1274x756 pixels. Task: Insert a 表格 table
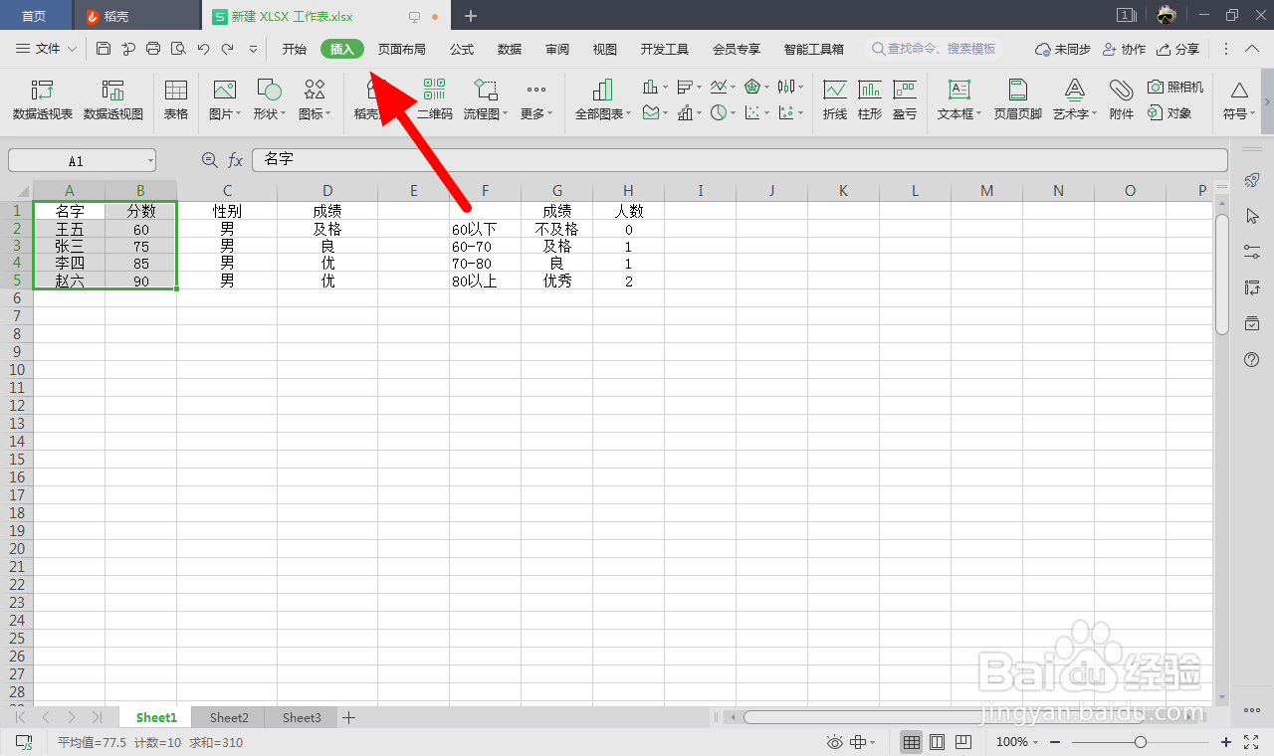pyautogui.click(x=176, y=100)
